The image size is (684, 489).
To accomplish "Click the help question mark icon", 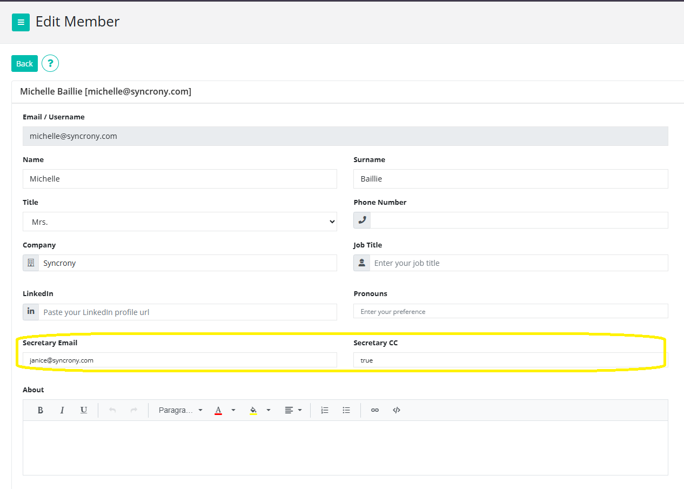I will point(50,63).
